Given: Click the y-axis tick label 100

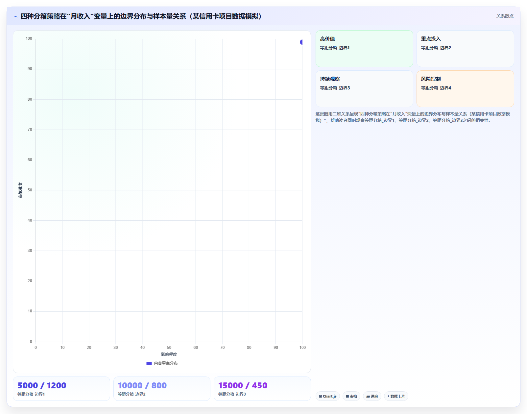Looking at the screenshot, I should (29, 38).
